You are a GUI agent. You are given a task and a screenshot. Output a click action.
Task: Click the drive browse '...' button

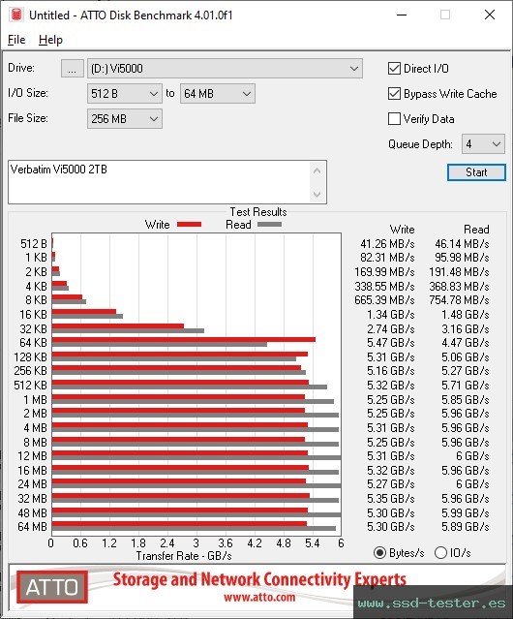[73, 69]
